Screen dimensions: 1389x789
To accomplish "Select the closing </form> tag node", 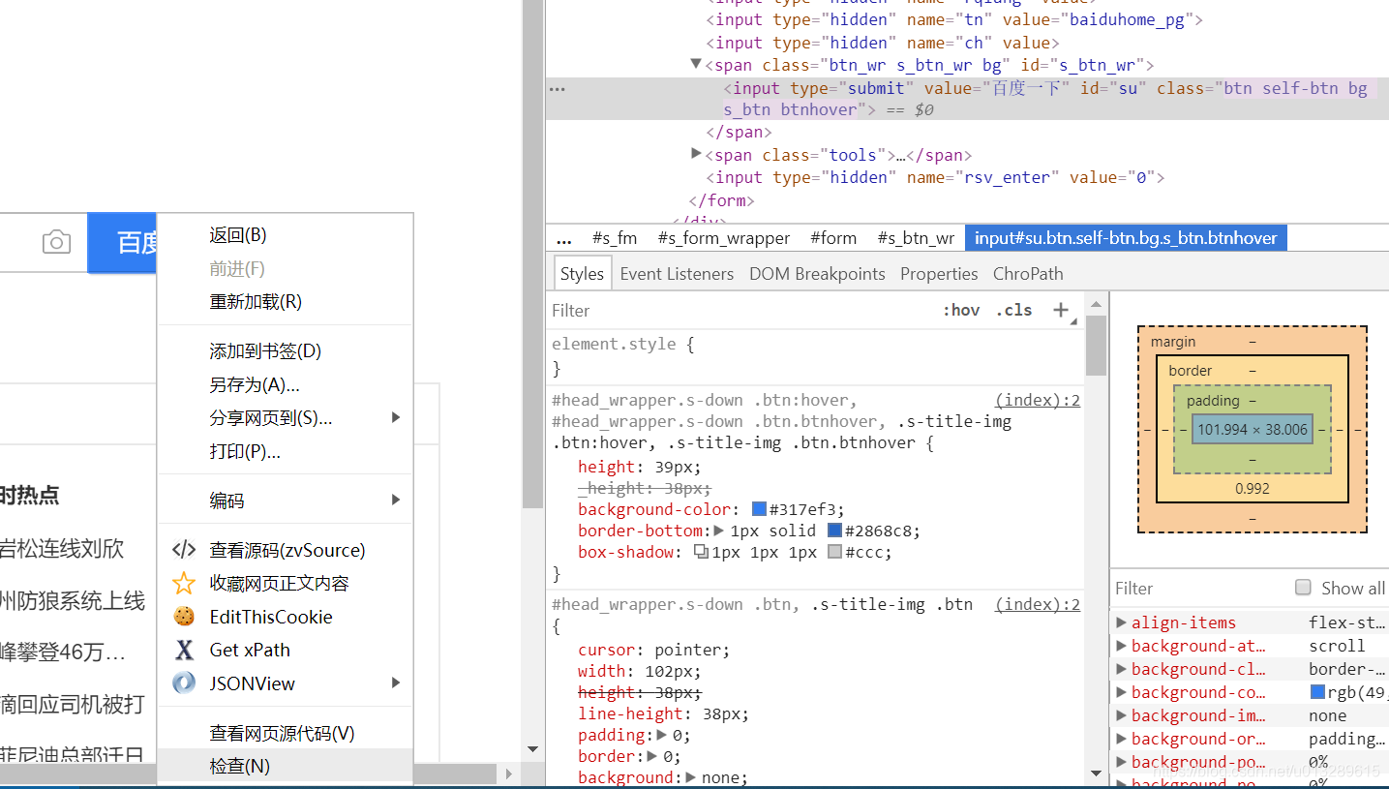I will 722,200.
